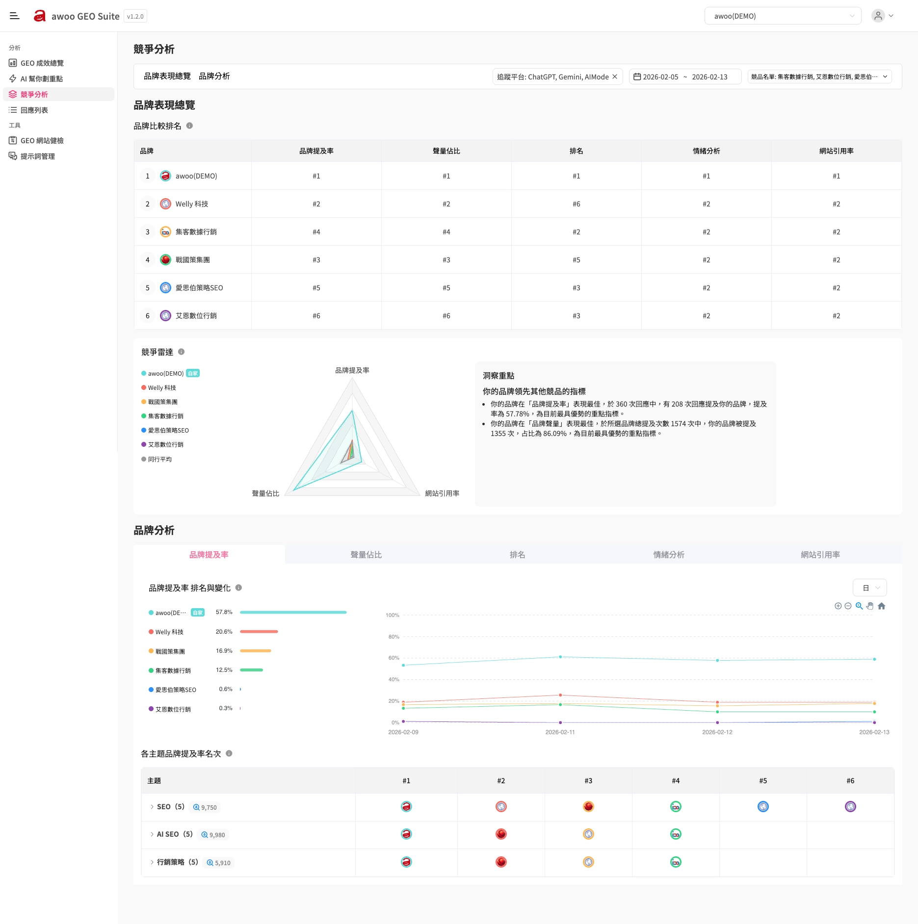This screenshot has width=918, height=924.
Task: Open the awoo(DEMO) account selector dropdown
Action: [783, 16]
